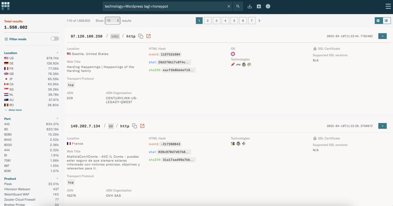Filter by DE location

tap(31, 63)
